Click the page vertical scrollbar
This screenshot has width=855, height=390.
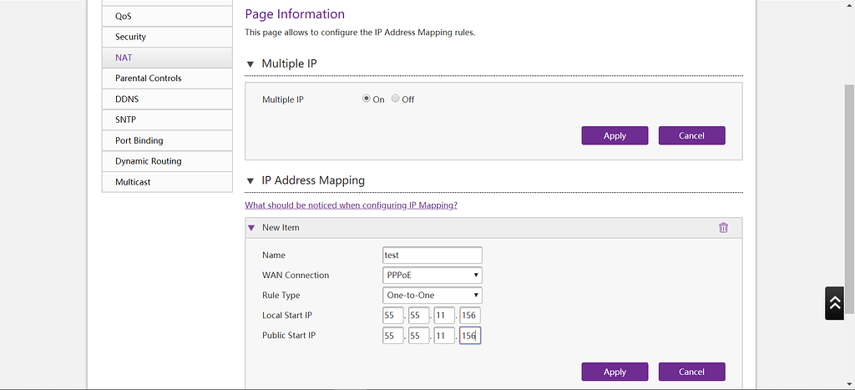(849, 209)
